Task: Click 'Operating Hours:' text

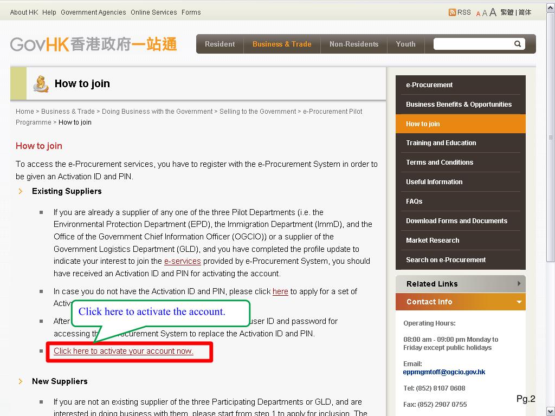Action: [429, 323]
